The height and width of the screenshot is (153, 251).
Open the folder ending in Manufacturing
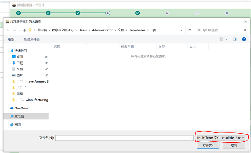click(x=30, y=100)
